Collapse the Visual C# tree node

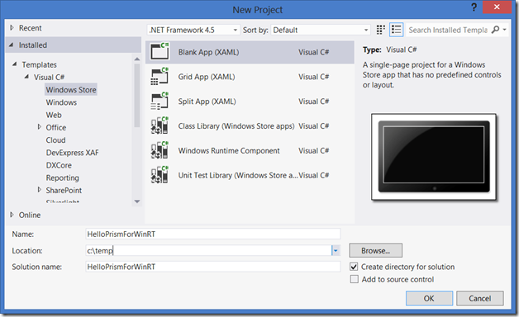coord(26,77)
